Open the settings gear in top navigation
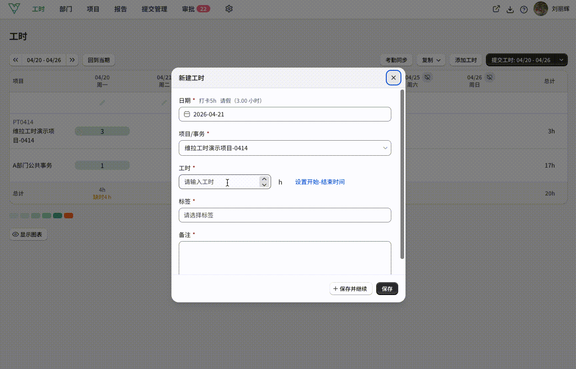 tap(229, 9)
